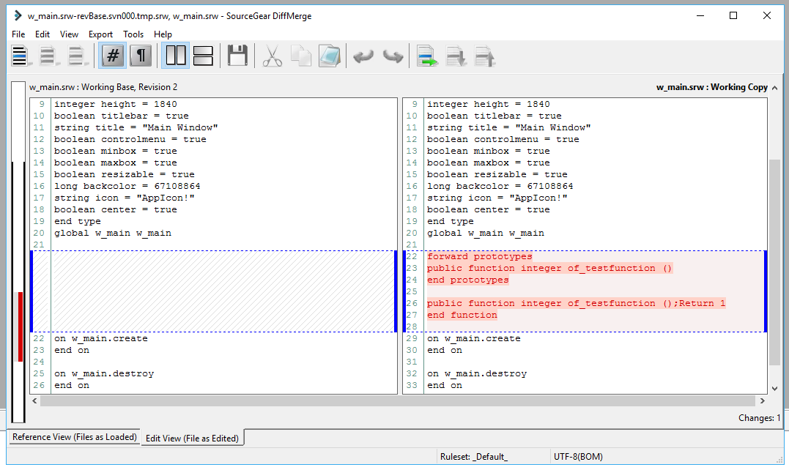Image resolution: width=789 pixels, height=470 pixels.
Task: Select stacked horizontal split layout
Action: point(203,56)
